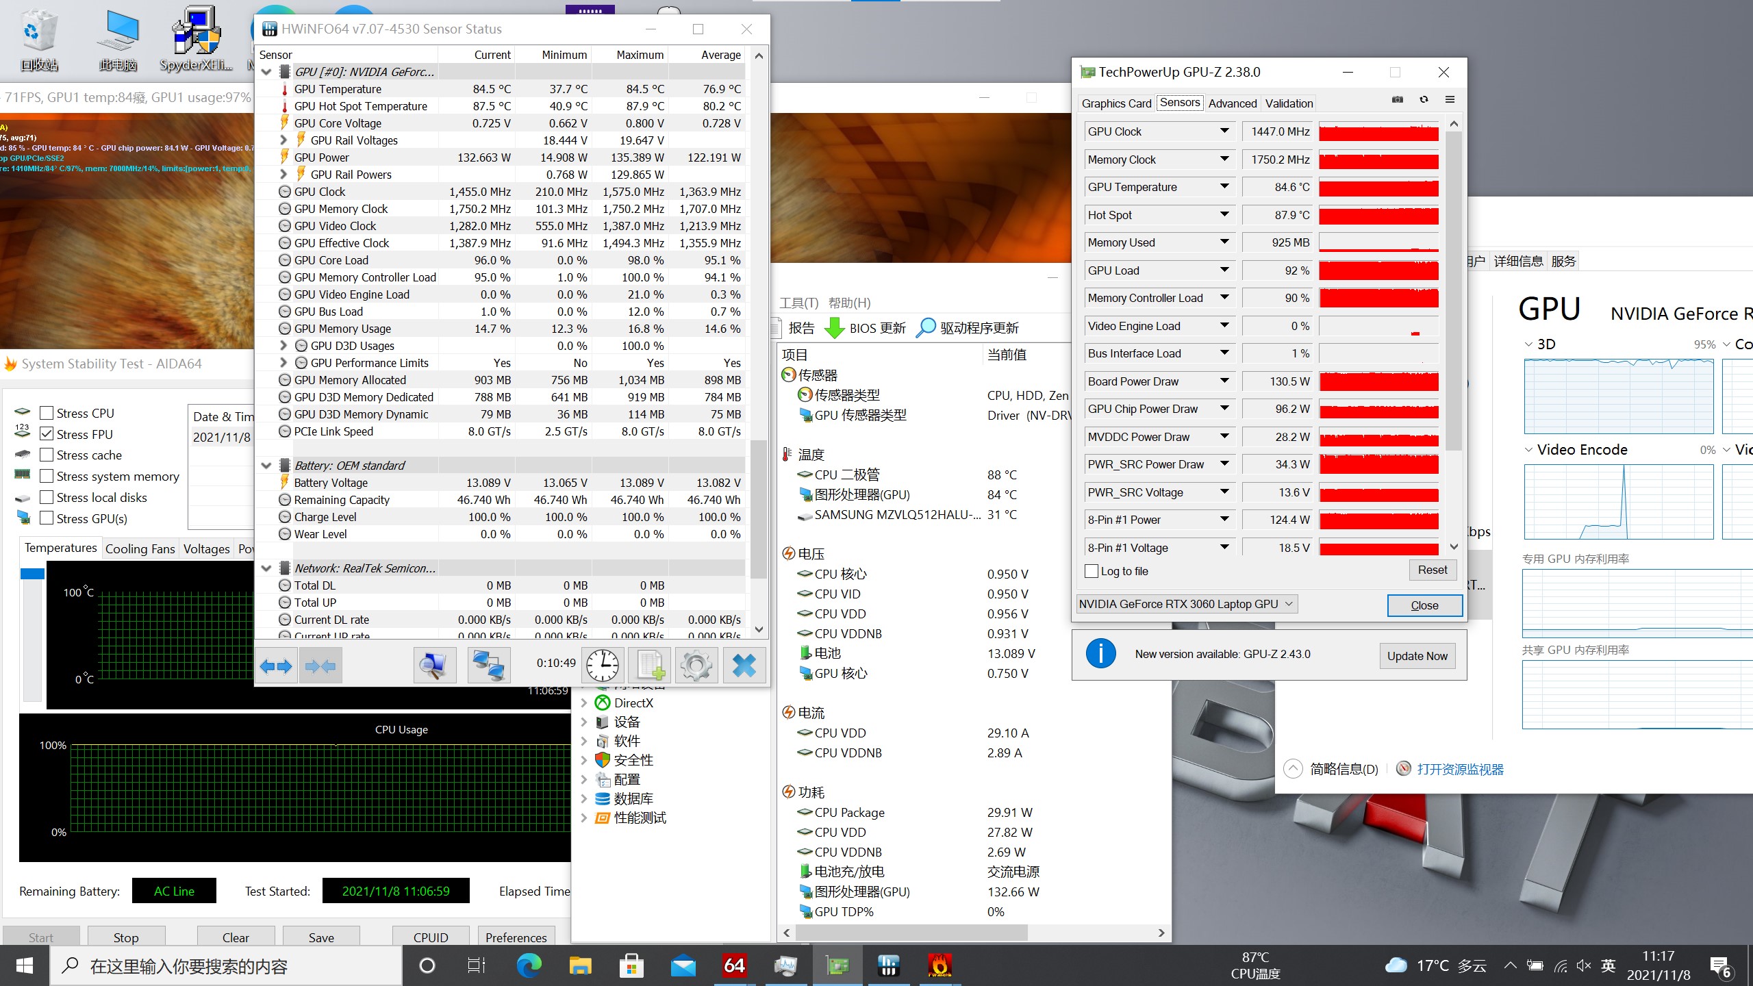Open HWiNFO settings gear icon

click(696, 665)
